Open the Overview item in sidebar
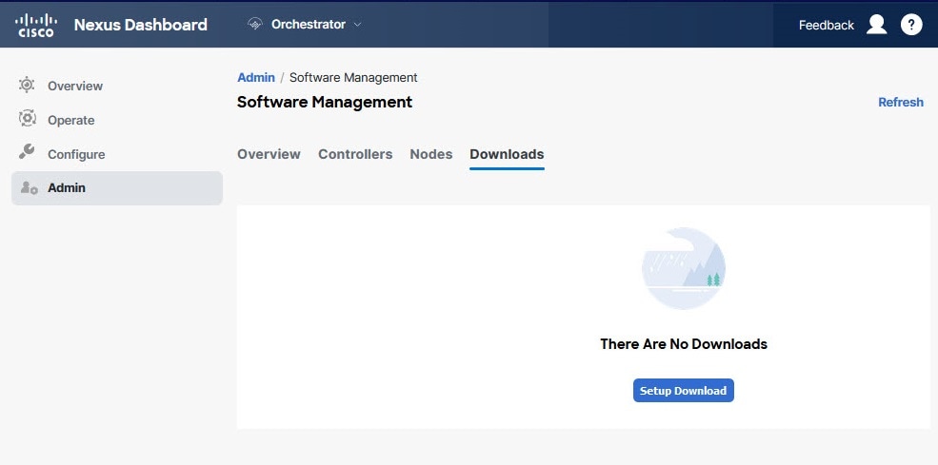 click(x=75, y=87)
